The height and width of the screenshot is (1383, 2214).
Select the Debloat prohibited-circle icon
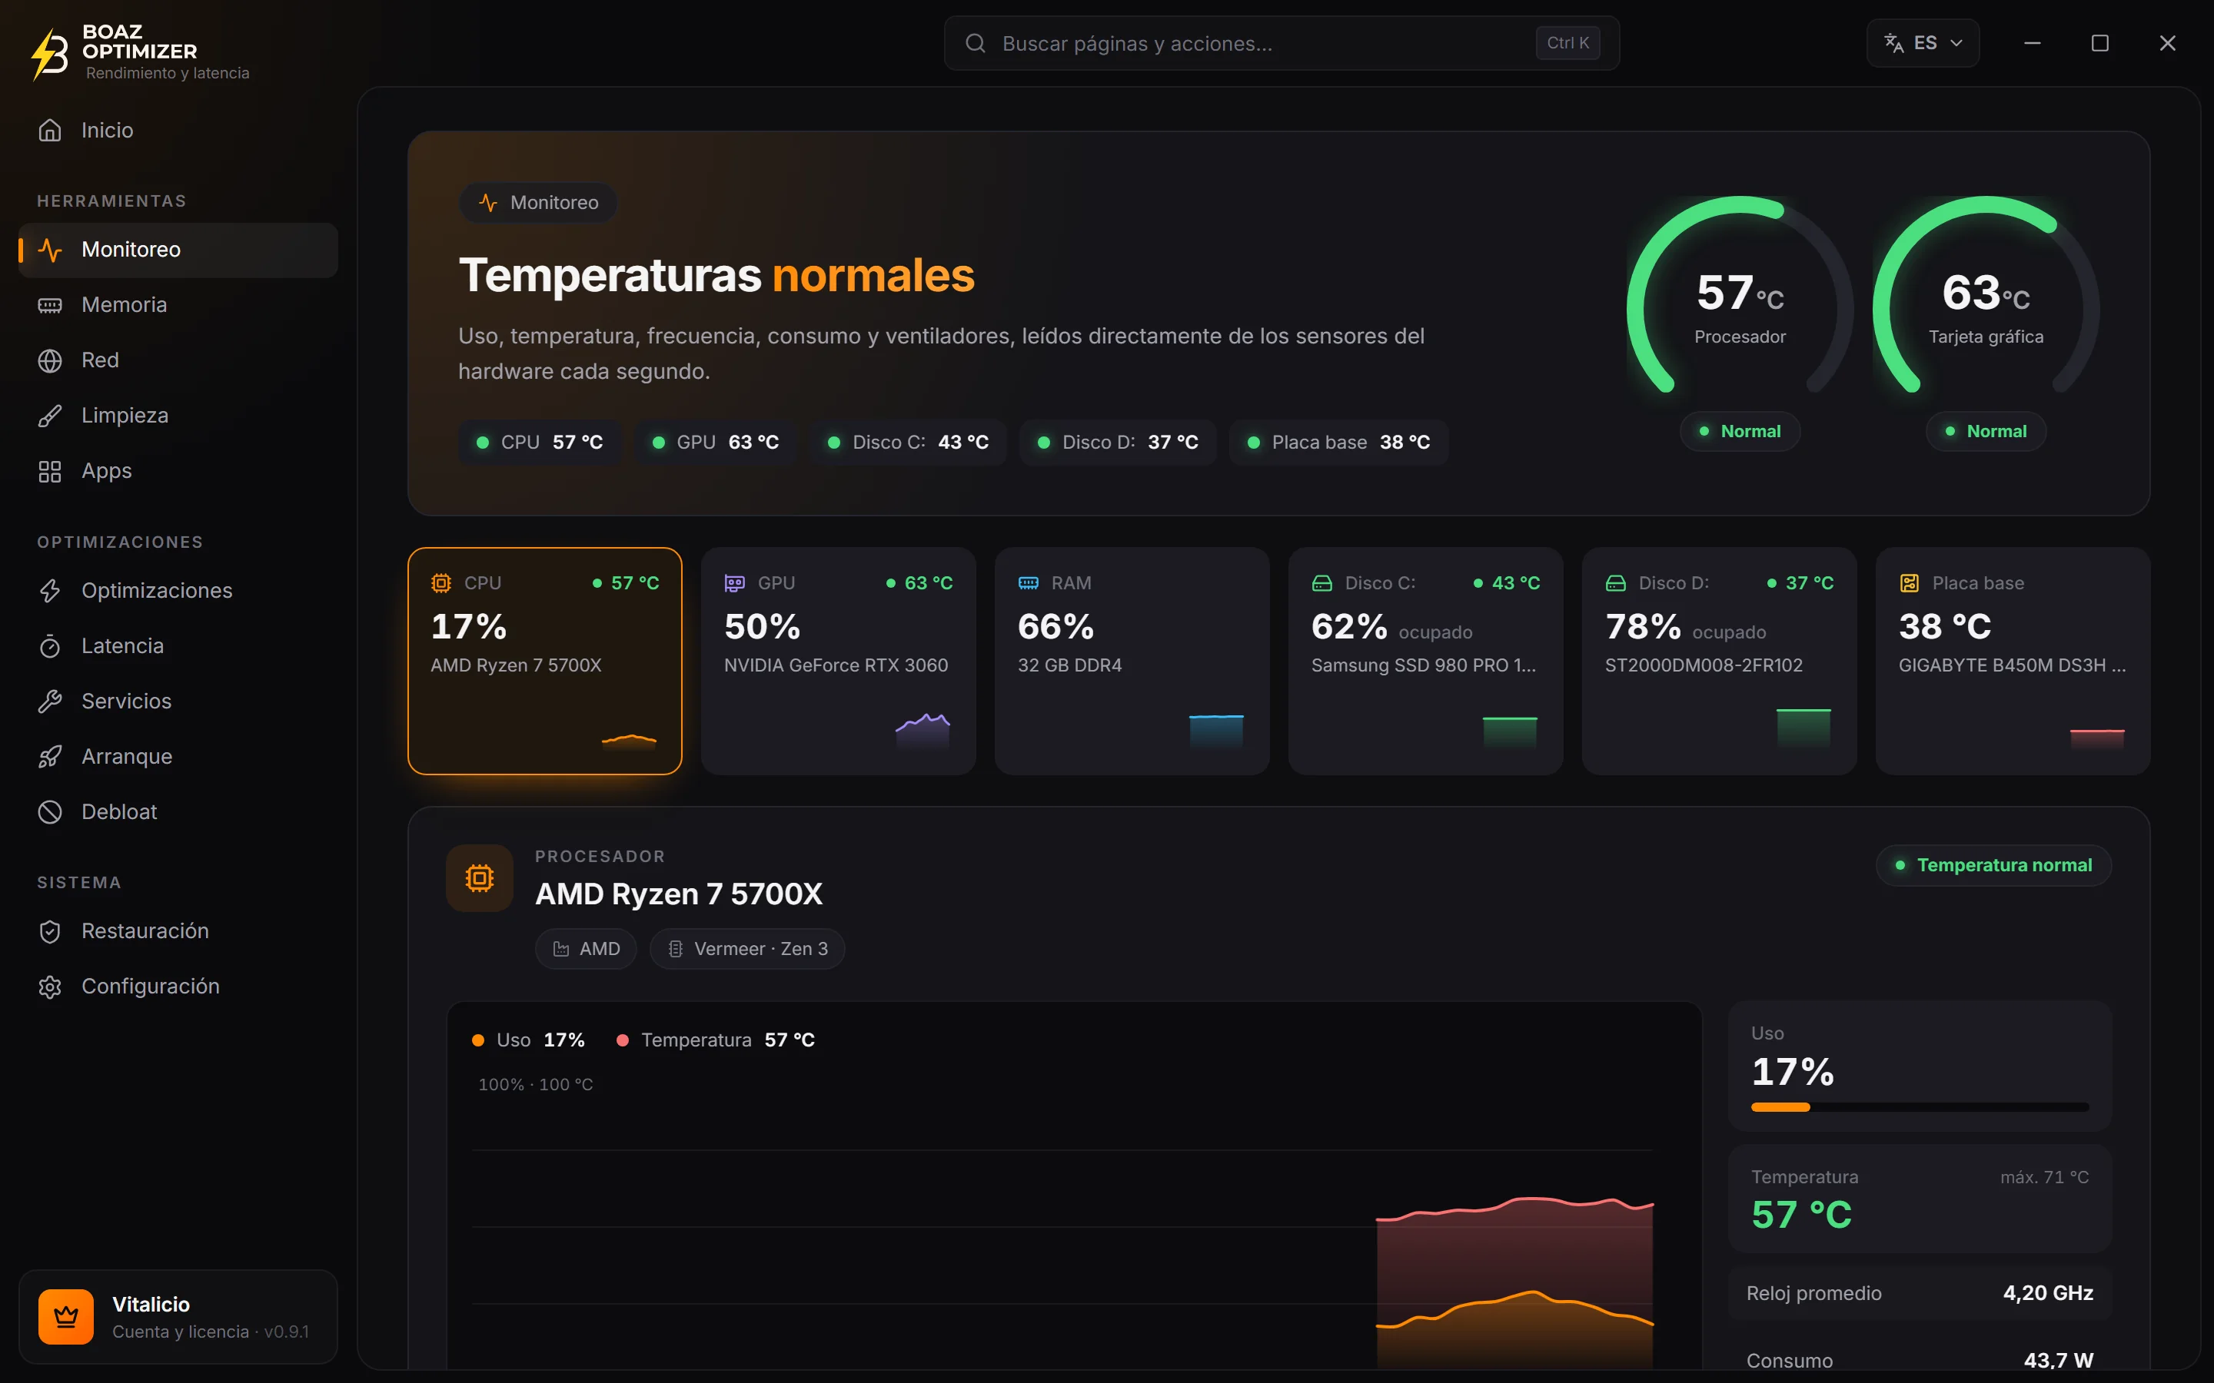[50, 812]
